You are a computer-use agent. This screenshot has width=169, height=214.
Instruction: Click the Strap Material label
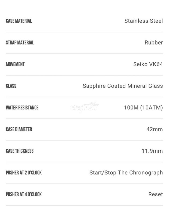[20, 43]
